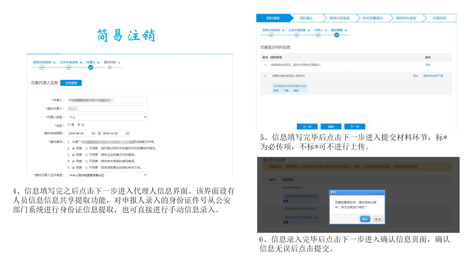Screen dimensions: 468x263
Task: Choose 不同意 for item 2 核对登记材料
Action: [x=87, y=149]
